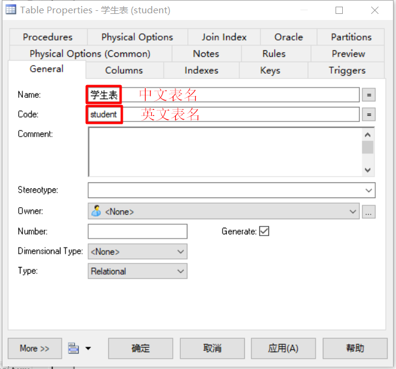Click in the Code input field
Screen dimensions: 396x369
224,115
